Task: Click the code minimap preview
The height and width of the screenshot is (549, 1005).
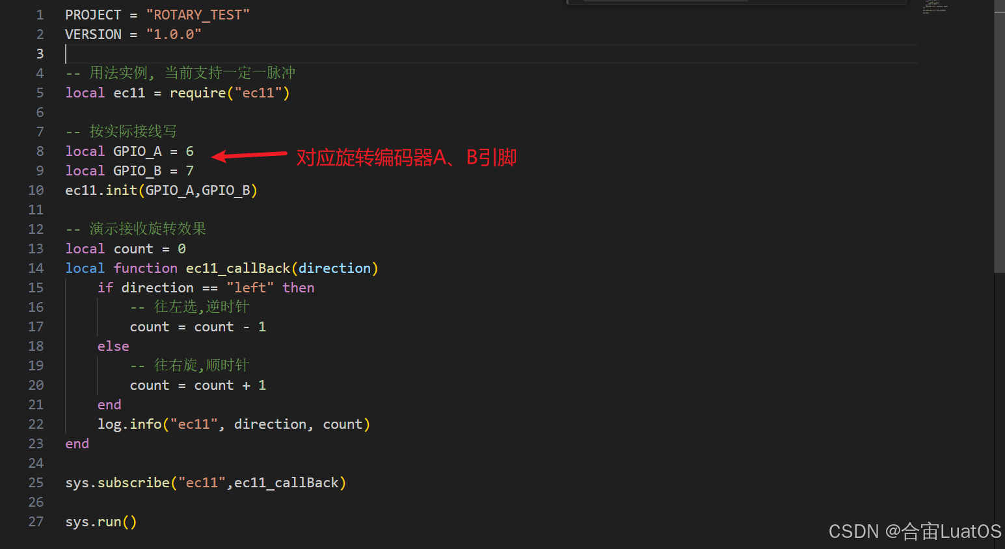Action: (x=935, y=7)
